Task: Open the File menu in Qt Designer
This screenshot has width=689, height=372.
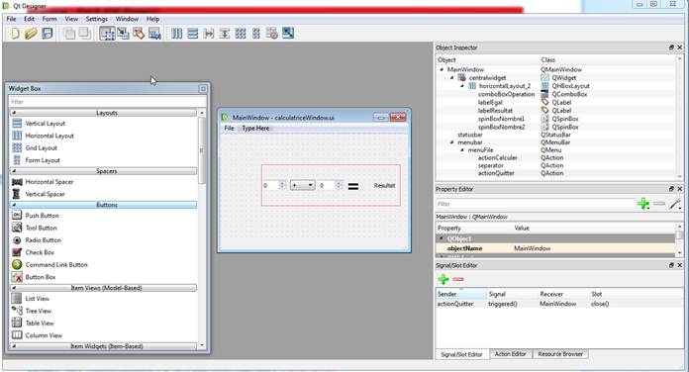Action: pos(11,19)
